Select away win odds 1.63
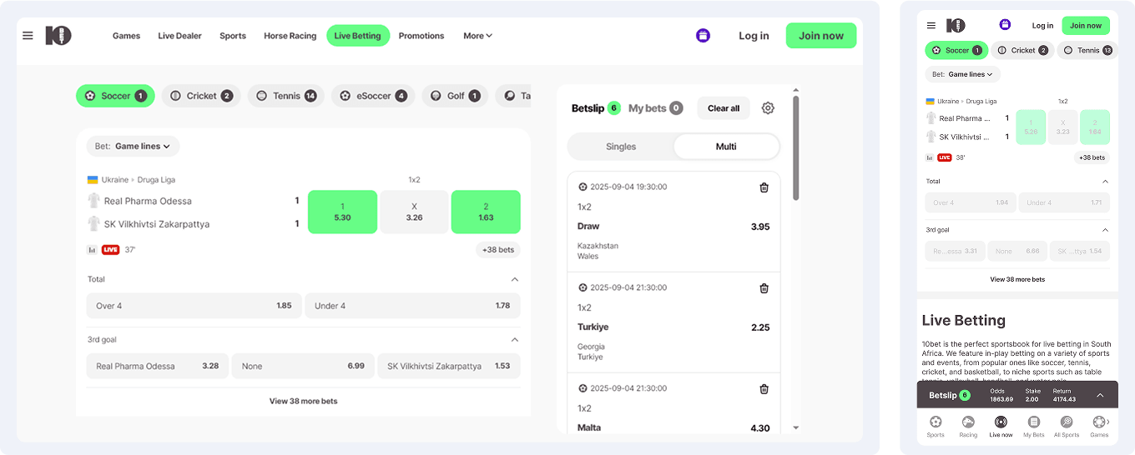 [486, 212]
